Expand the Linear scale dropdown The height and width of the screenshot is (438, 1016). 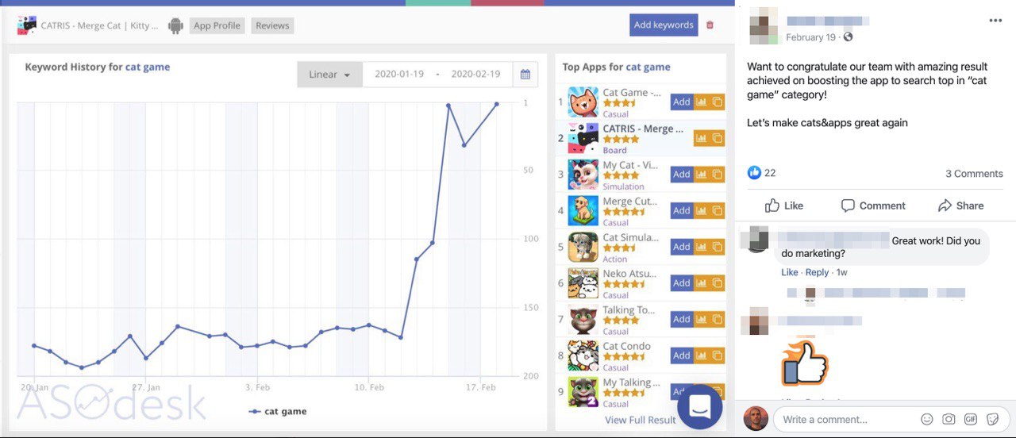330,75
